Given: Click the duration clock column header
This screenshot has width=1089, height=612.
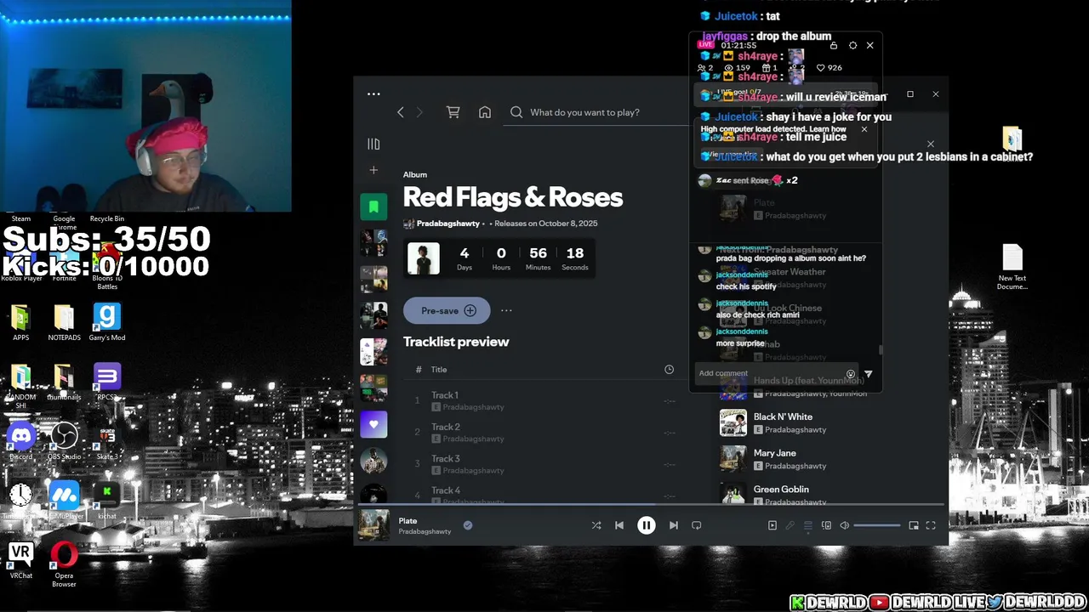Looking at the screenshot, I should point(669,369).
